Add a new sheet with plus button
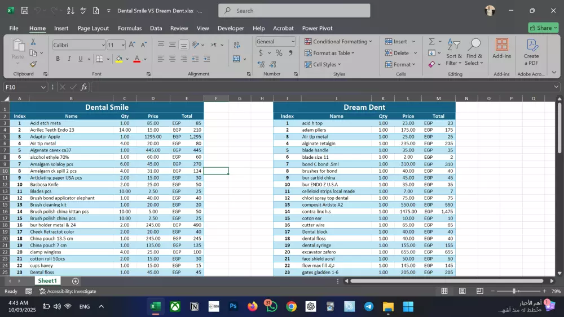564x317 pixels. tap(76, 281)
